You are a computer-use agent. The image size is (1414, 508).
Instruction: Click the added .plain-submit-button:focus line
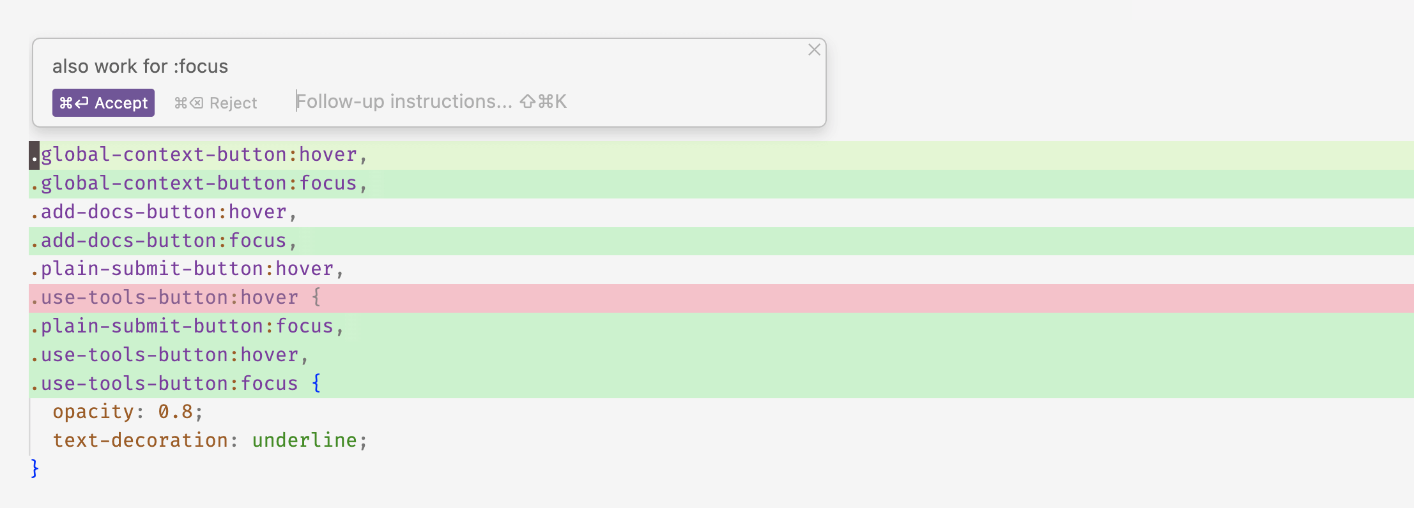187,327
